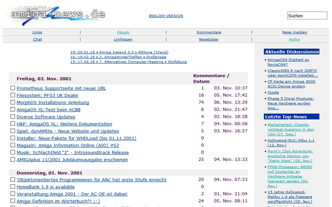Go to the News melden page
332x207 pixels.
pos(294,32)
